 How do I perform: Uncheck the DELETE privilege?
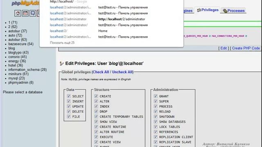pyautogui.click(x=69, y=111)
